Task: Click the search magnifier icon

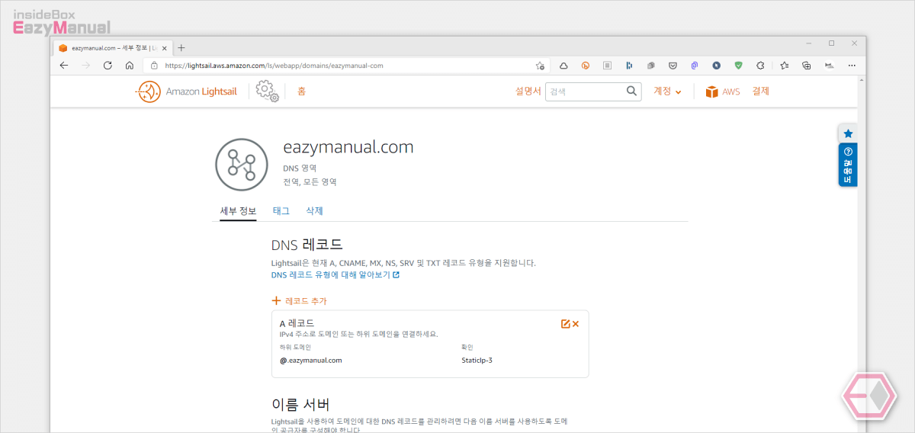Action: point(632,91)
